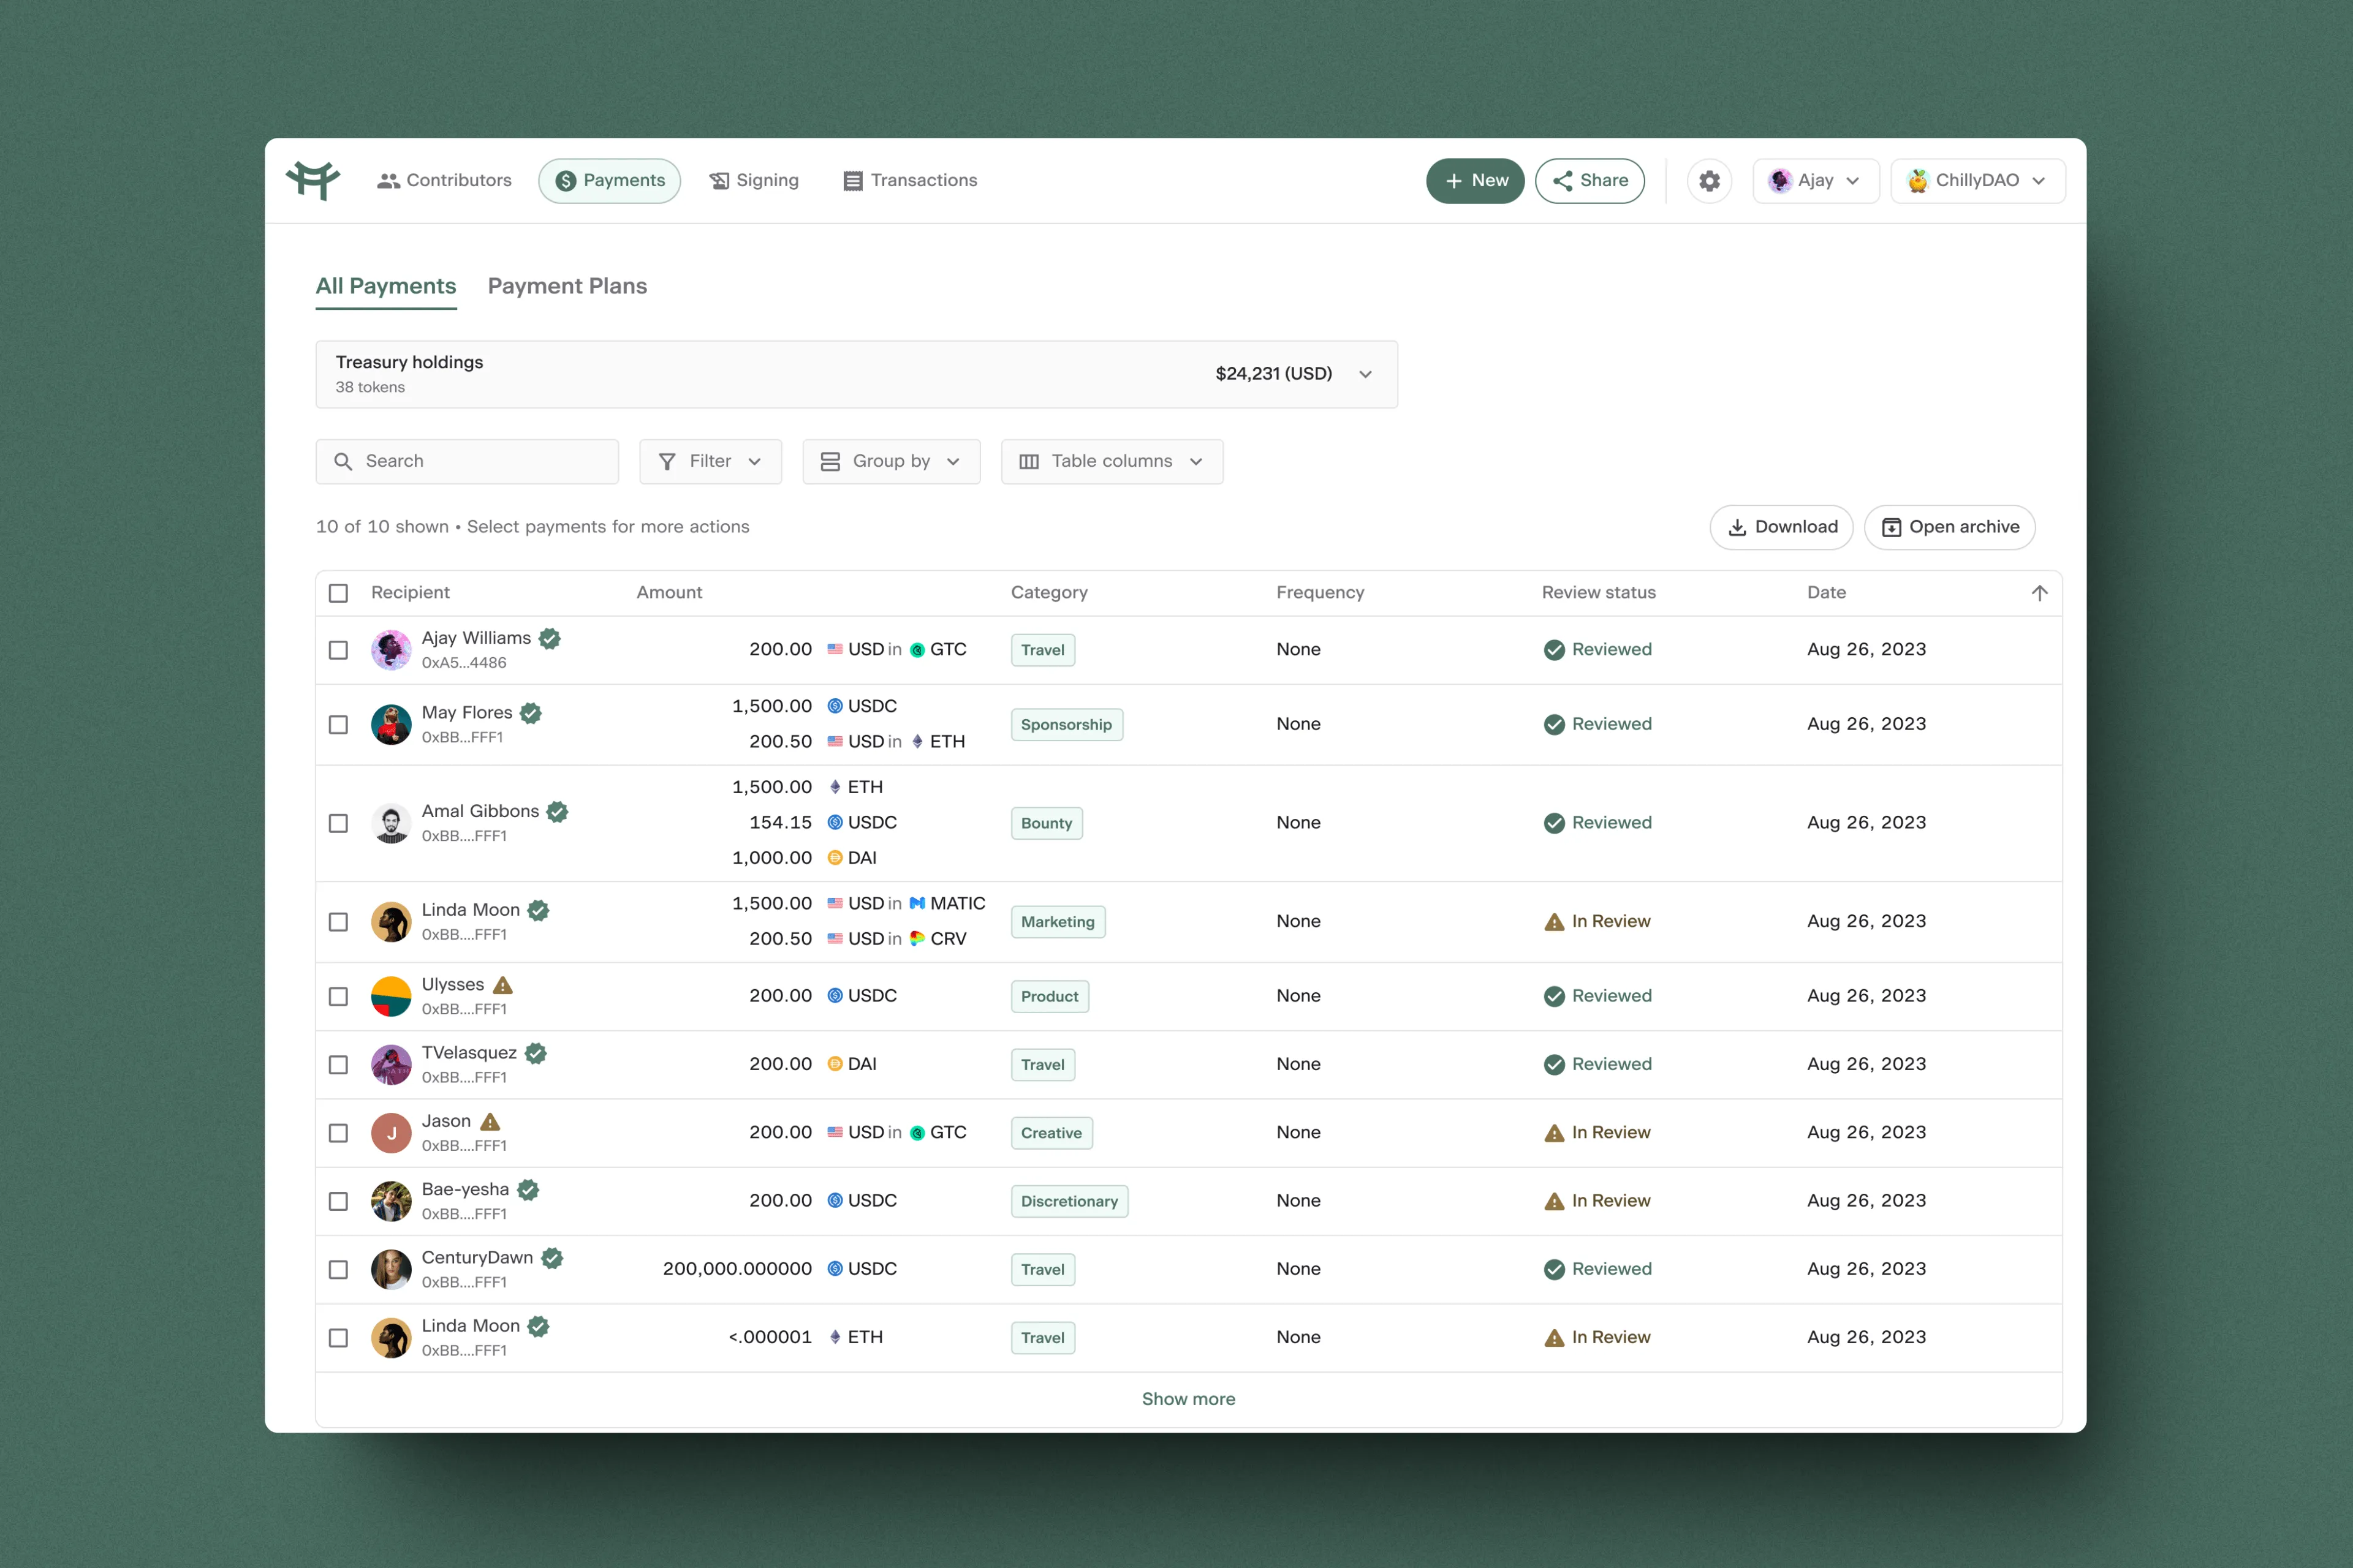The width and height of the screenshot is (2353, 1568).
Task: Open the Signing section
Action: tap(754, 181)
